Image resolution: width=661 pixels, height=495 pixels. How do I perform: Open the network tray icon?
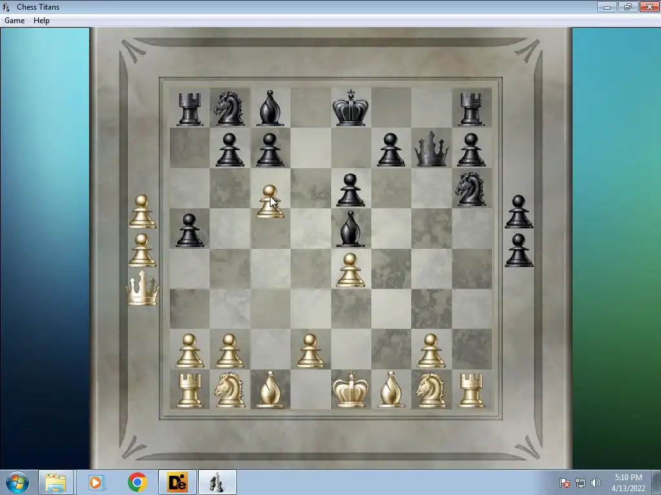click(x=580, y=483)
